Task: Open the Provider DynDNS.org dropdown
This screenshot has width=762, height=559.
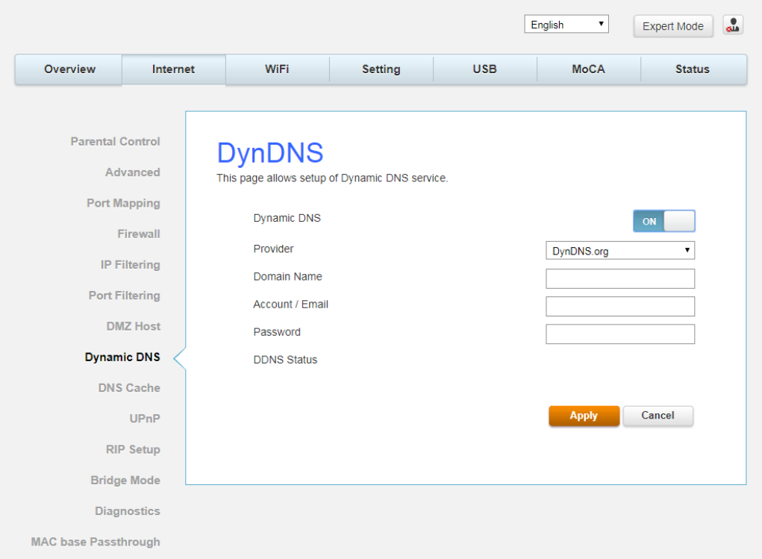Action: click(620, 251)
